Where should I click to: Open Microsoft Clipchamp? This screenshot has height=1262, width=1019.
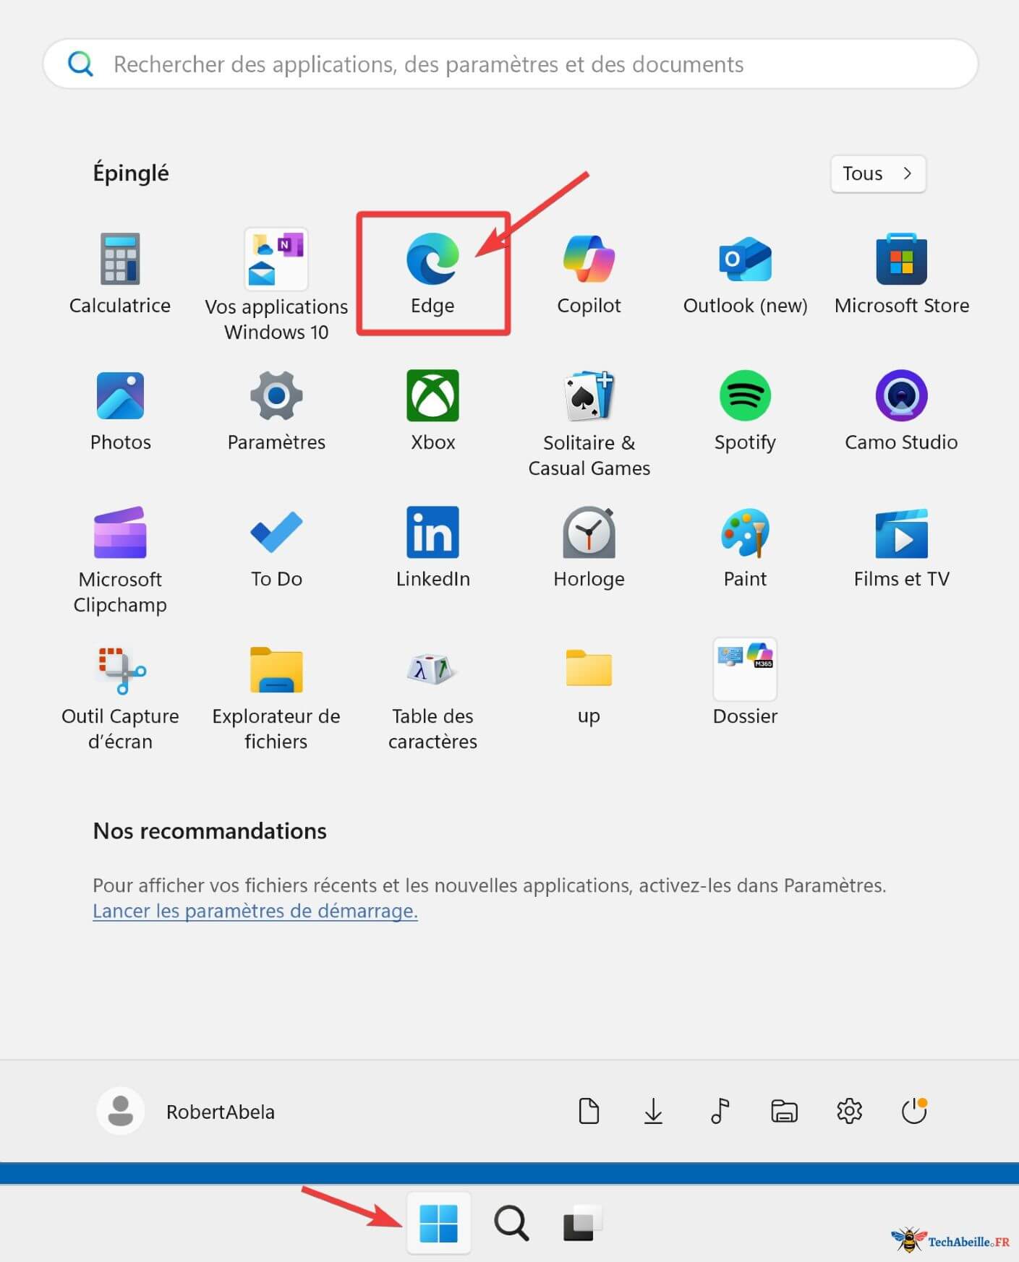120,560
